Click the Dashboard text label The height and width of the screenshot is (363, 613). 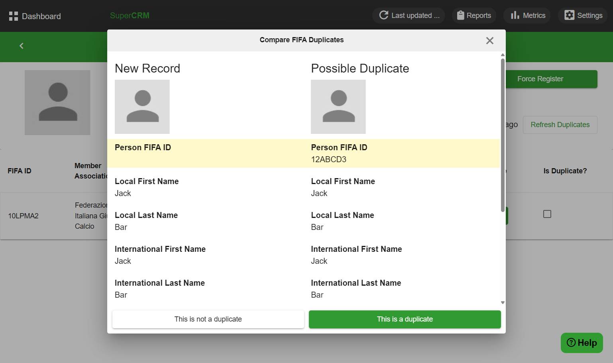pyautogui.click(x=41, y=16)
